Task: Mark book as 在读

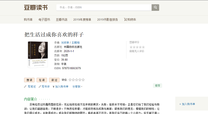Action: (42, 80)
